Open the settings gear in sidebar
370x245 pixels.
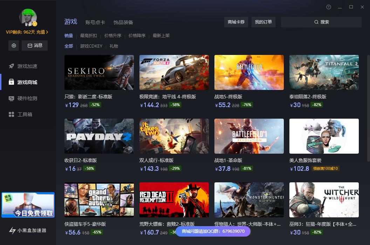point(14,45)
